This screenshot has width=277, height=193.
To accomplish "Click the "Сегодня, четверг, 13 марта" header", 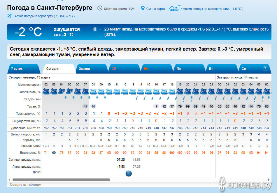I will pos(29,78).
